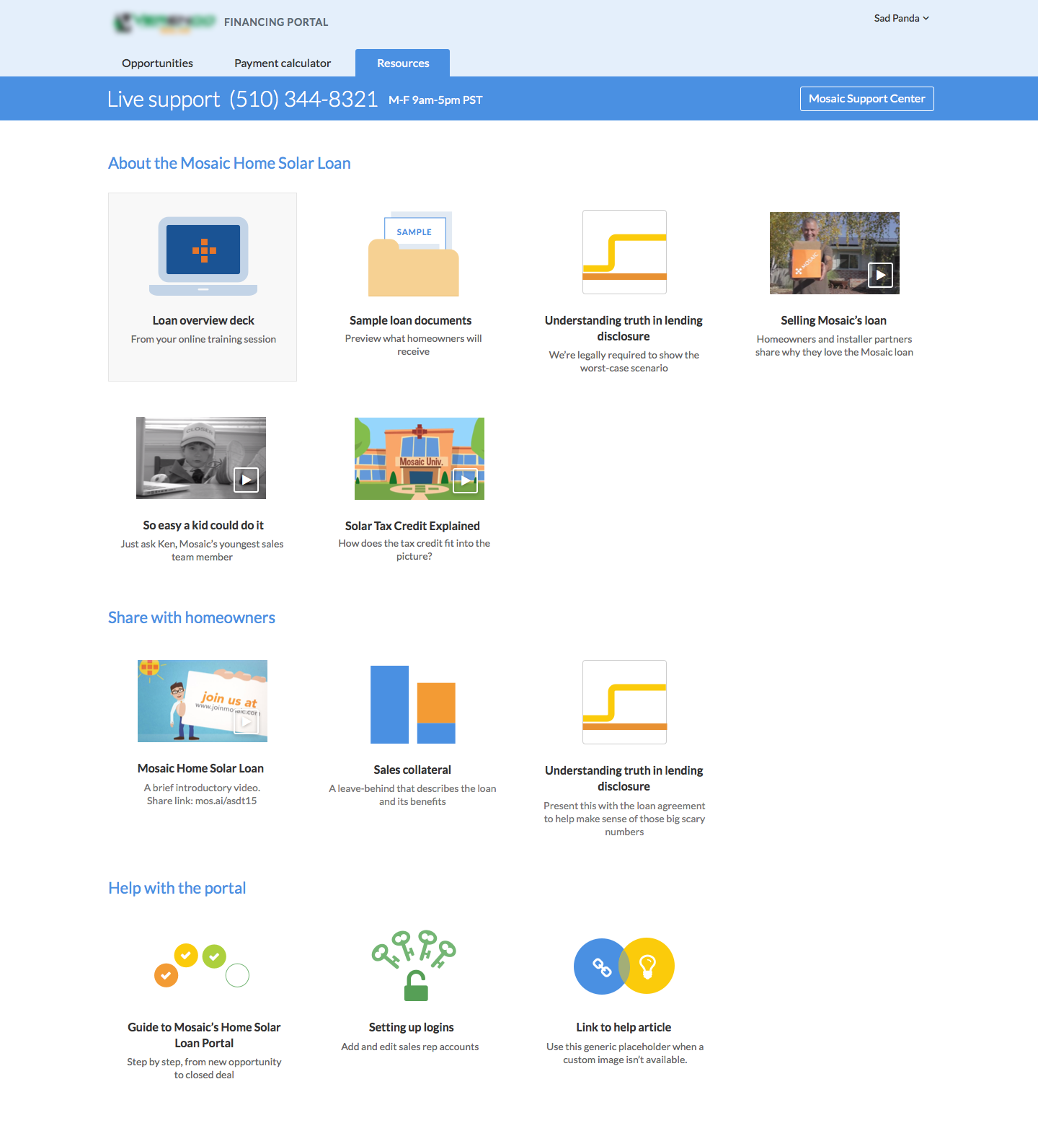The height and width of the screenshot is (1136, 1038).
Task: Open the Opportunities tab
Action: pos(157,63)
